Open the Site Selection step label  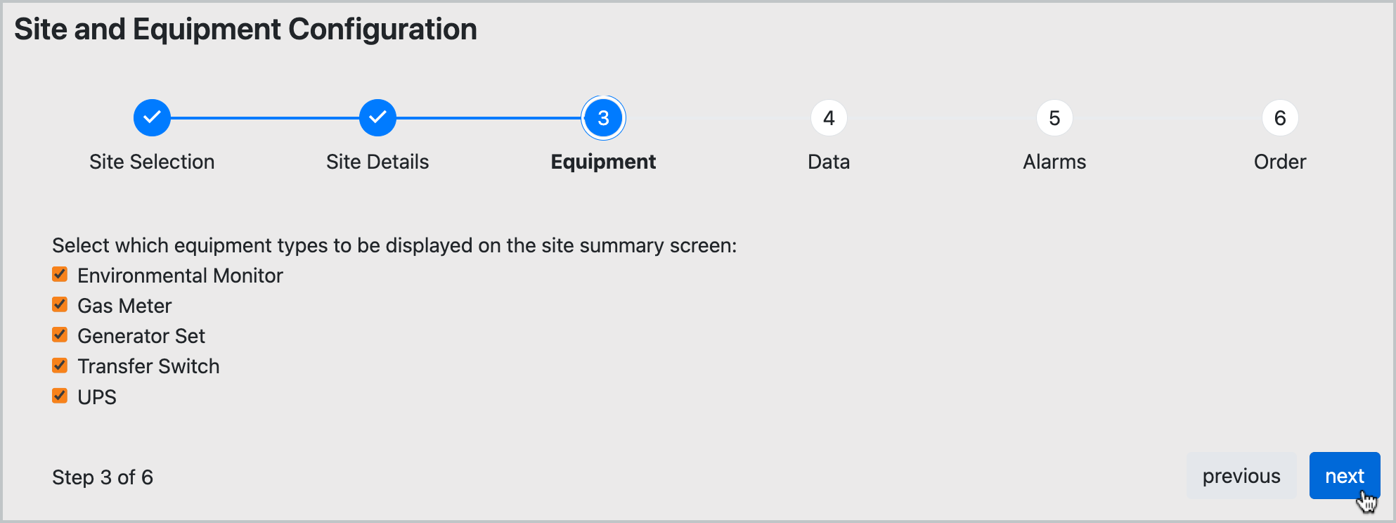click(x=152, y=162)
